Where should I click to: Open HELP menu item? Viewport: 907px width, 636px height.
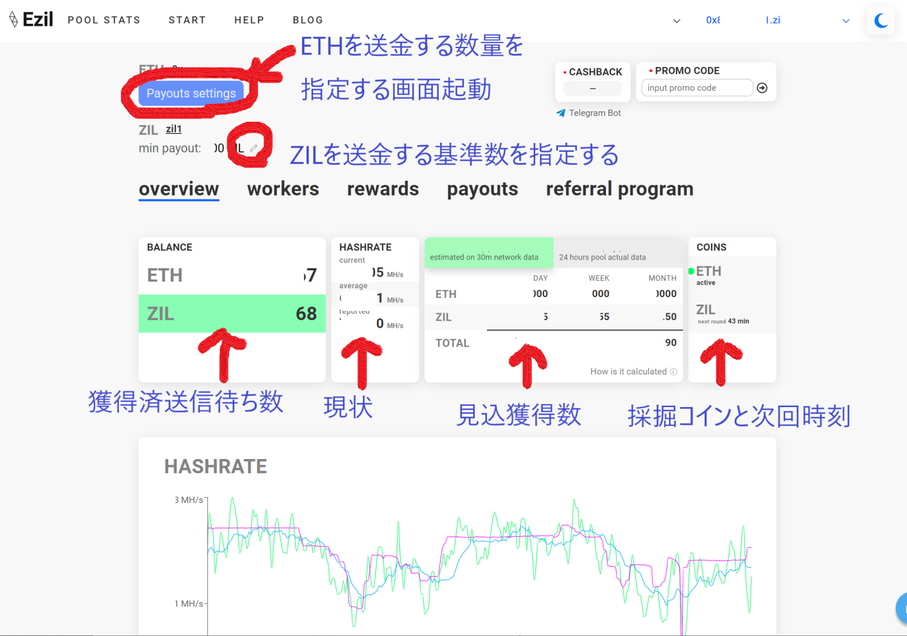tap(249, 20)
